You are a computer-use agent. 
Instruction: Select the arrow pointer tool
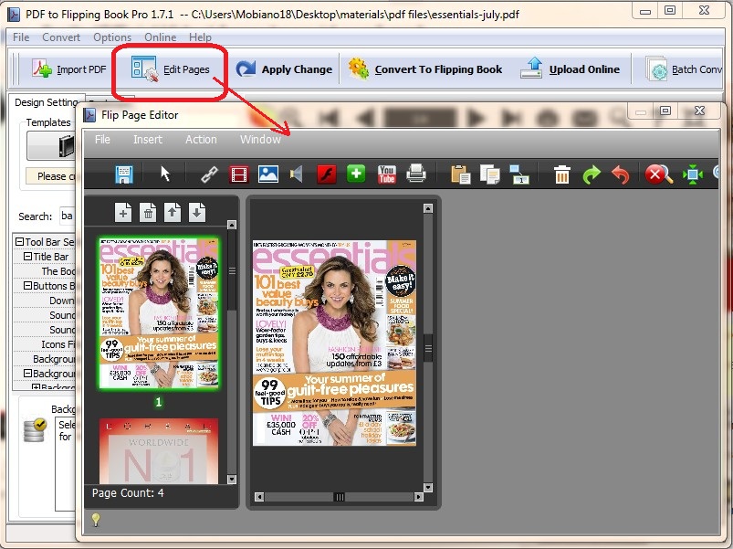[x=165, y=174]
